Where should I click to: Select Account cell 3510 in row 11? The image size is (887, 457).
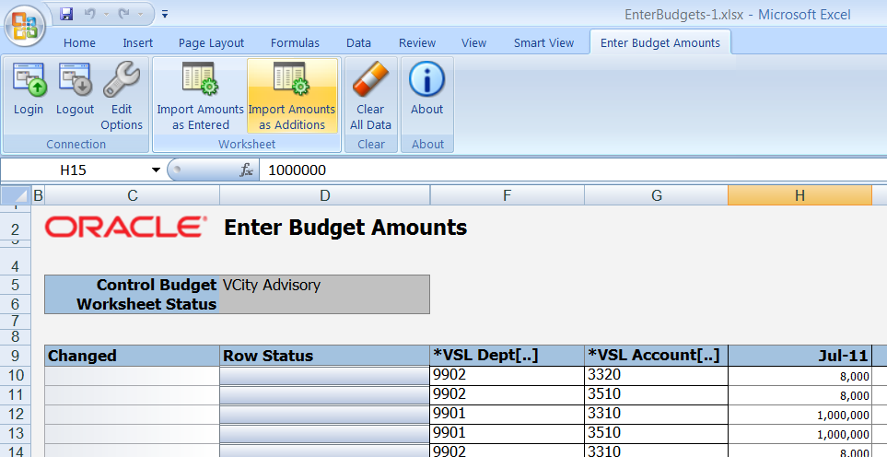click(x=656, y=394)
